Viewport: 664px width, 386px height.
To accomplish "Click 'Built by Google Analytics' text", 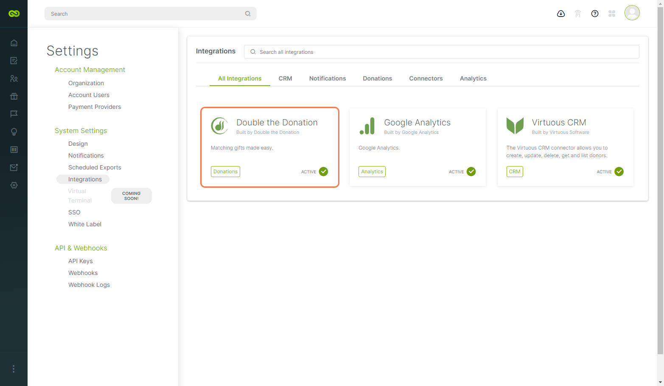I will click(412, 132).
